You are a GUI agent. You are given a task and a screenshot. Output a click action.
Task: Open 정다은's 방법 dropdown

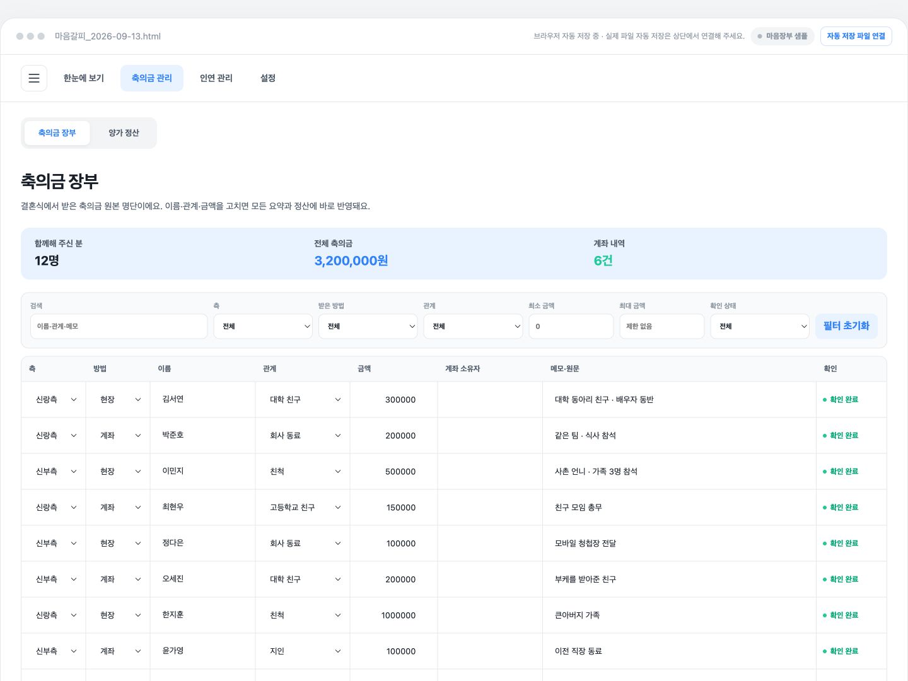(x=120, y=544)
